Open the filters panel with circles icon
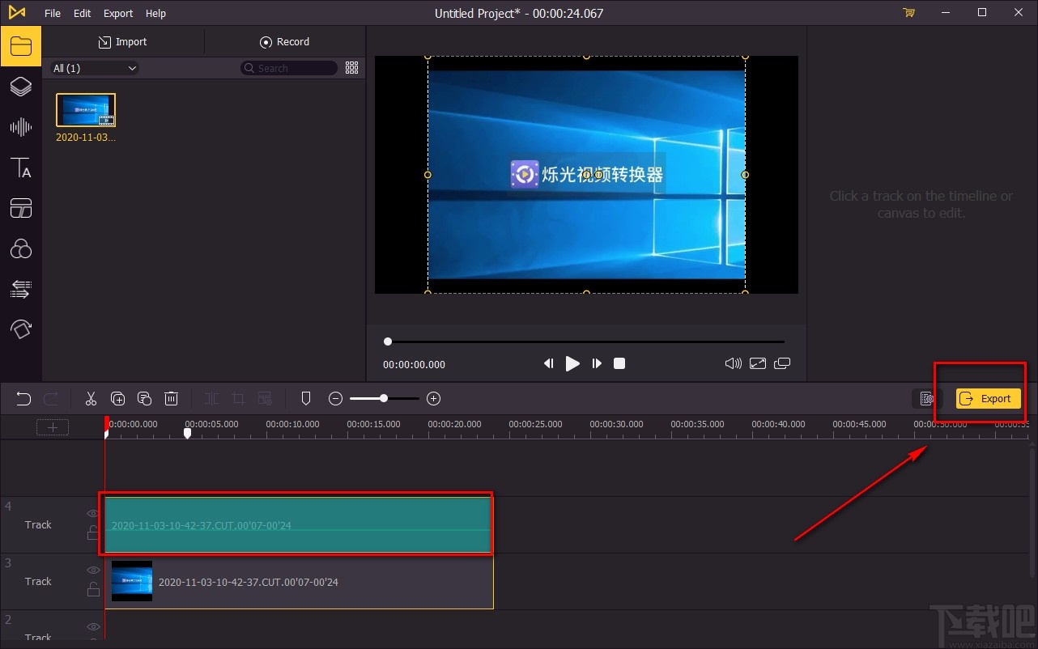The image size is (1038, 649). [x=20, y=248]
